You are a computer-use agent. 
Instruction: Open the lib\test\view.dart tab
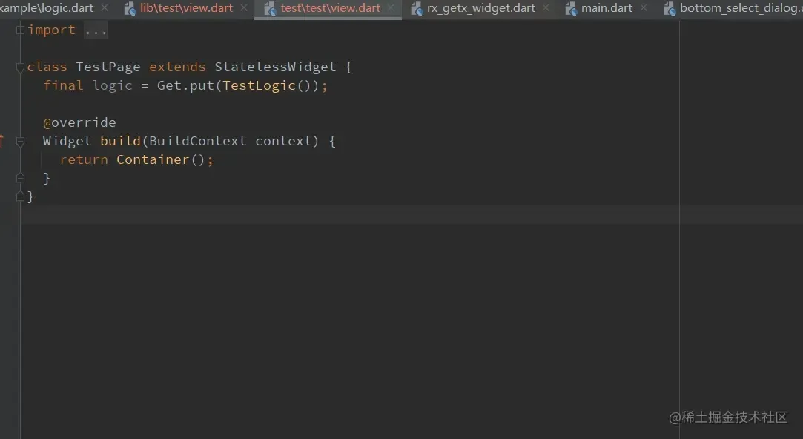186,8
